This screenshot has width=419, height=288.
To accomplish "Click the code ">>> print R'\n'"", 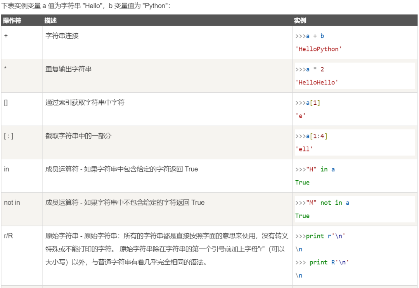I will pos(322,262).
